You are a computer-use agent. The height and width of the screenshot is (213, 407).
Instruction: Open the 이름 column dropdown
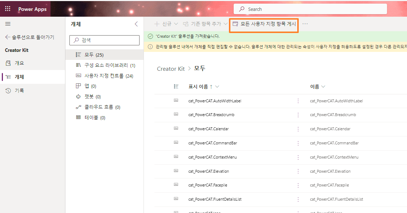pos(318,87)
